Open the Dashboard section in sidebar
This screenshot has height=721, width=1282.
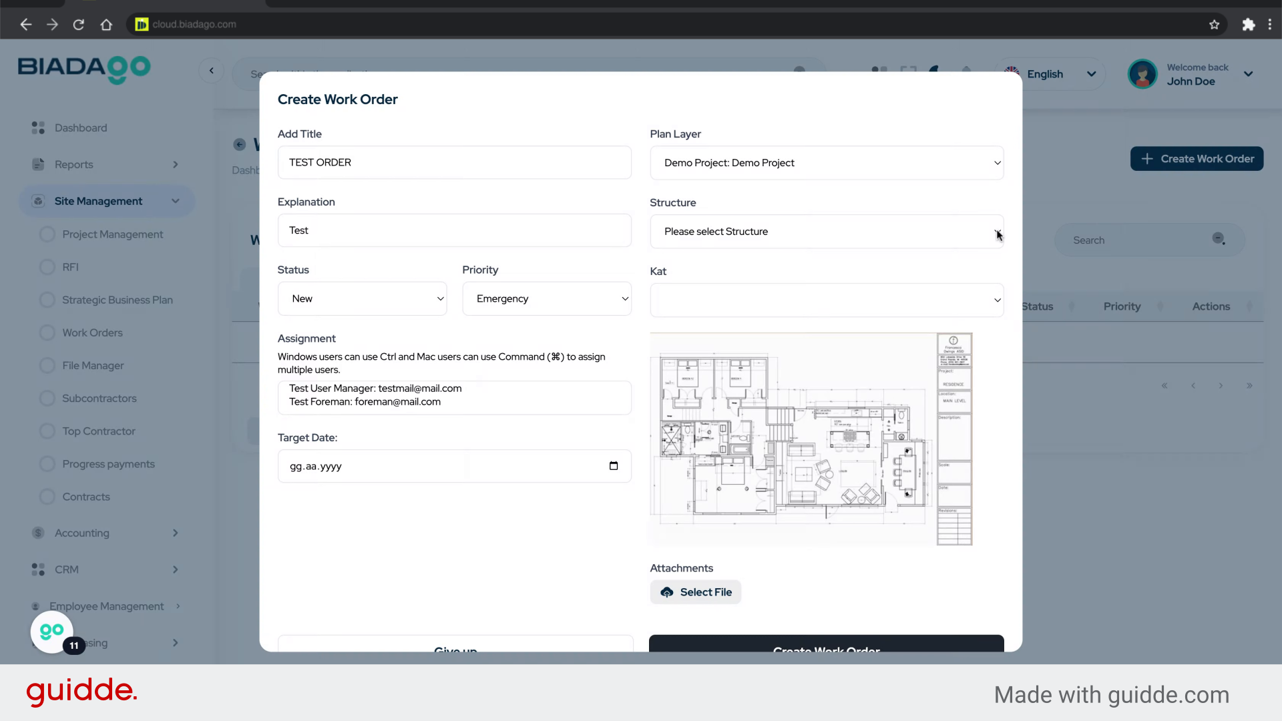(37, 128)
